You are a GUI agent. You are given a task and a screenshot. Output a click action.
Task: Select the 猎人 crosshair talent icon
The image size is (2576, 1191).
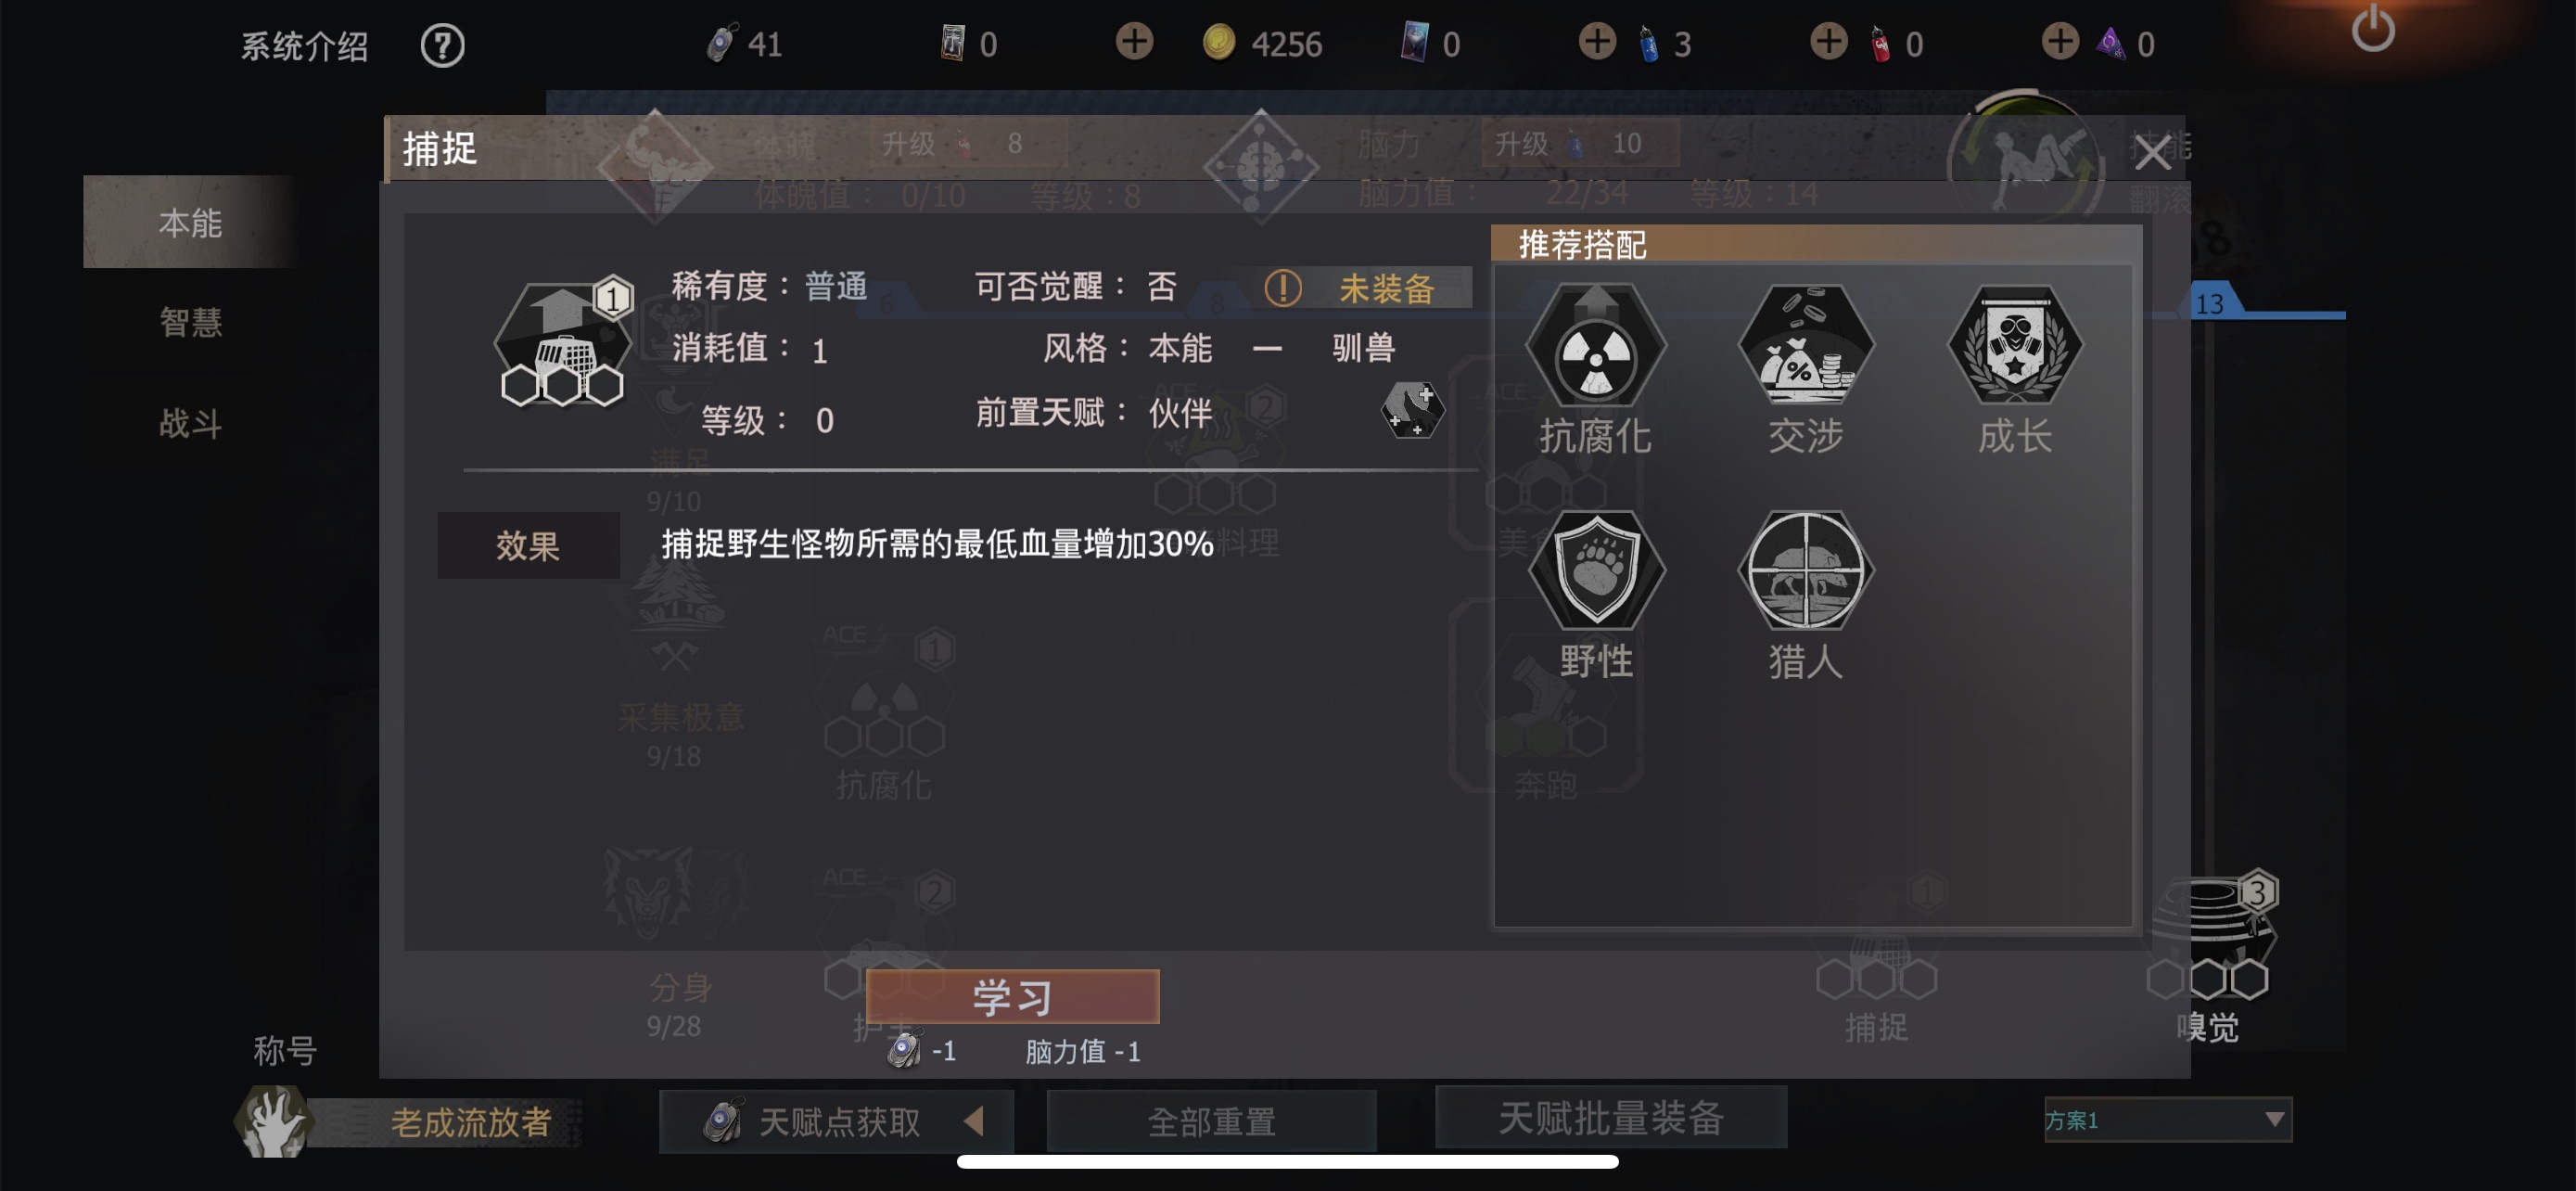pos(1806,570)
